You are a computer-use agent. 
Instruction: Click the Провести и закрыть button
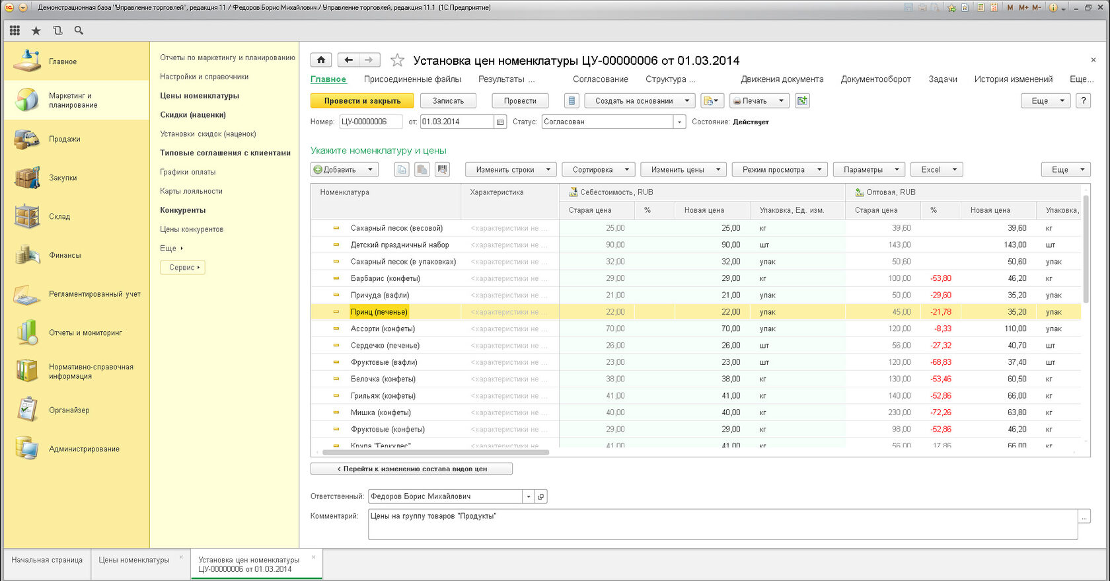[362, 101]
